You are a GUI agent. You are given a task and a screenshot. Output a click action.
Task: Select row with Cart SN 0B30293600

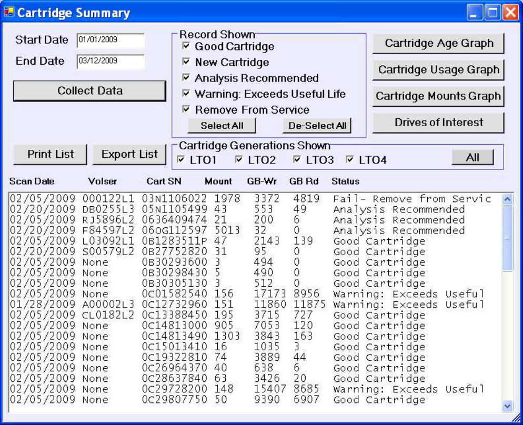click(x=255, y=262)
